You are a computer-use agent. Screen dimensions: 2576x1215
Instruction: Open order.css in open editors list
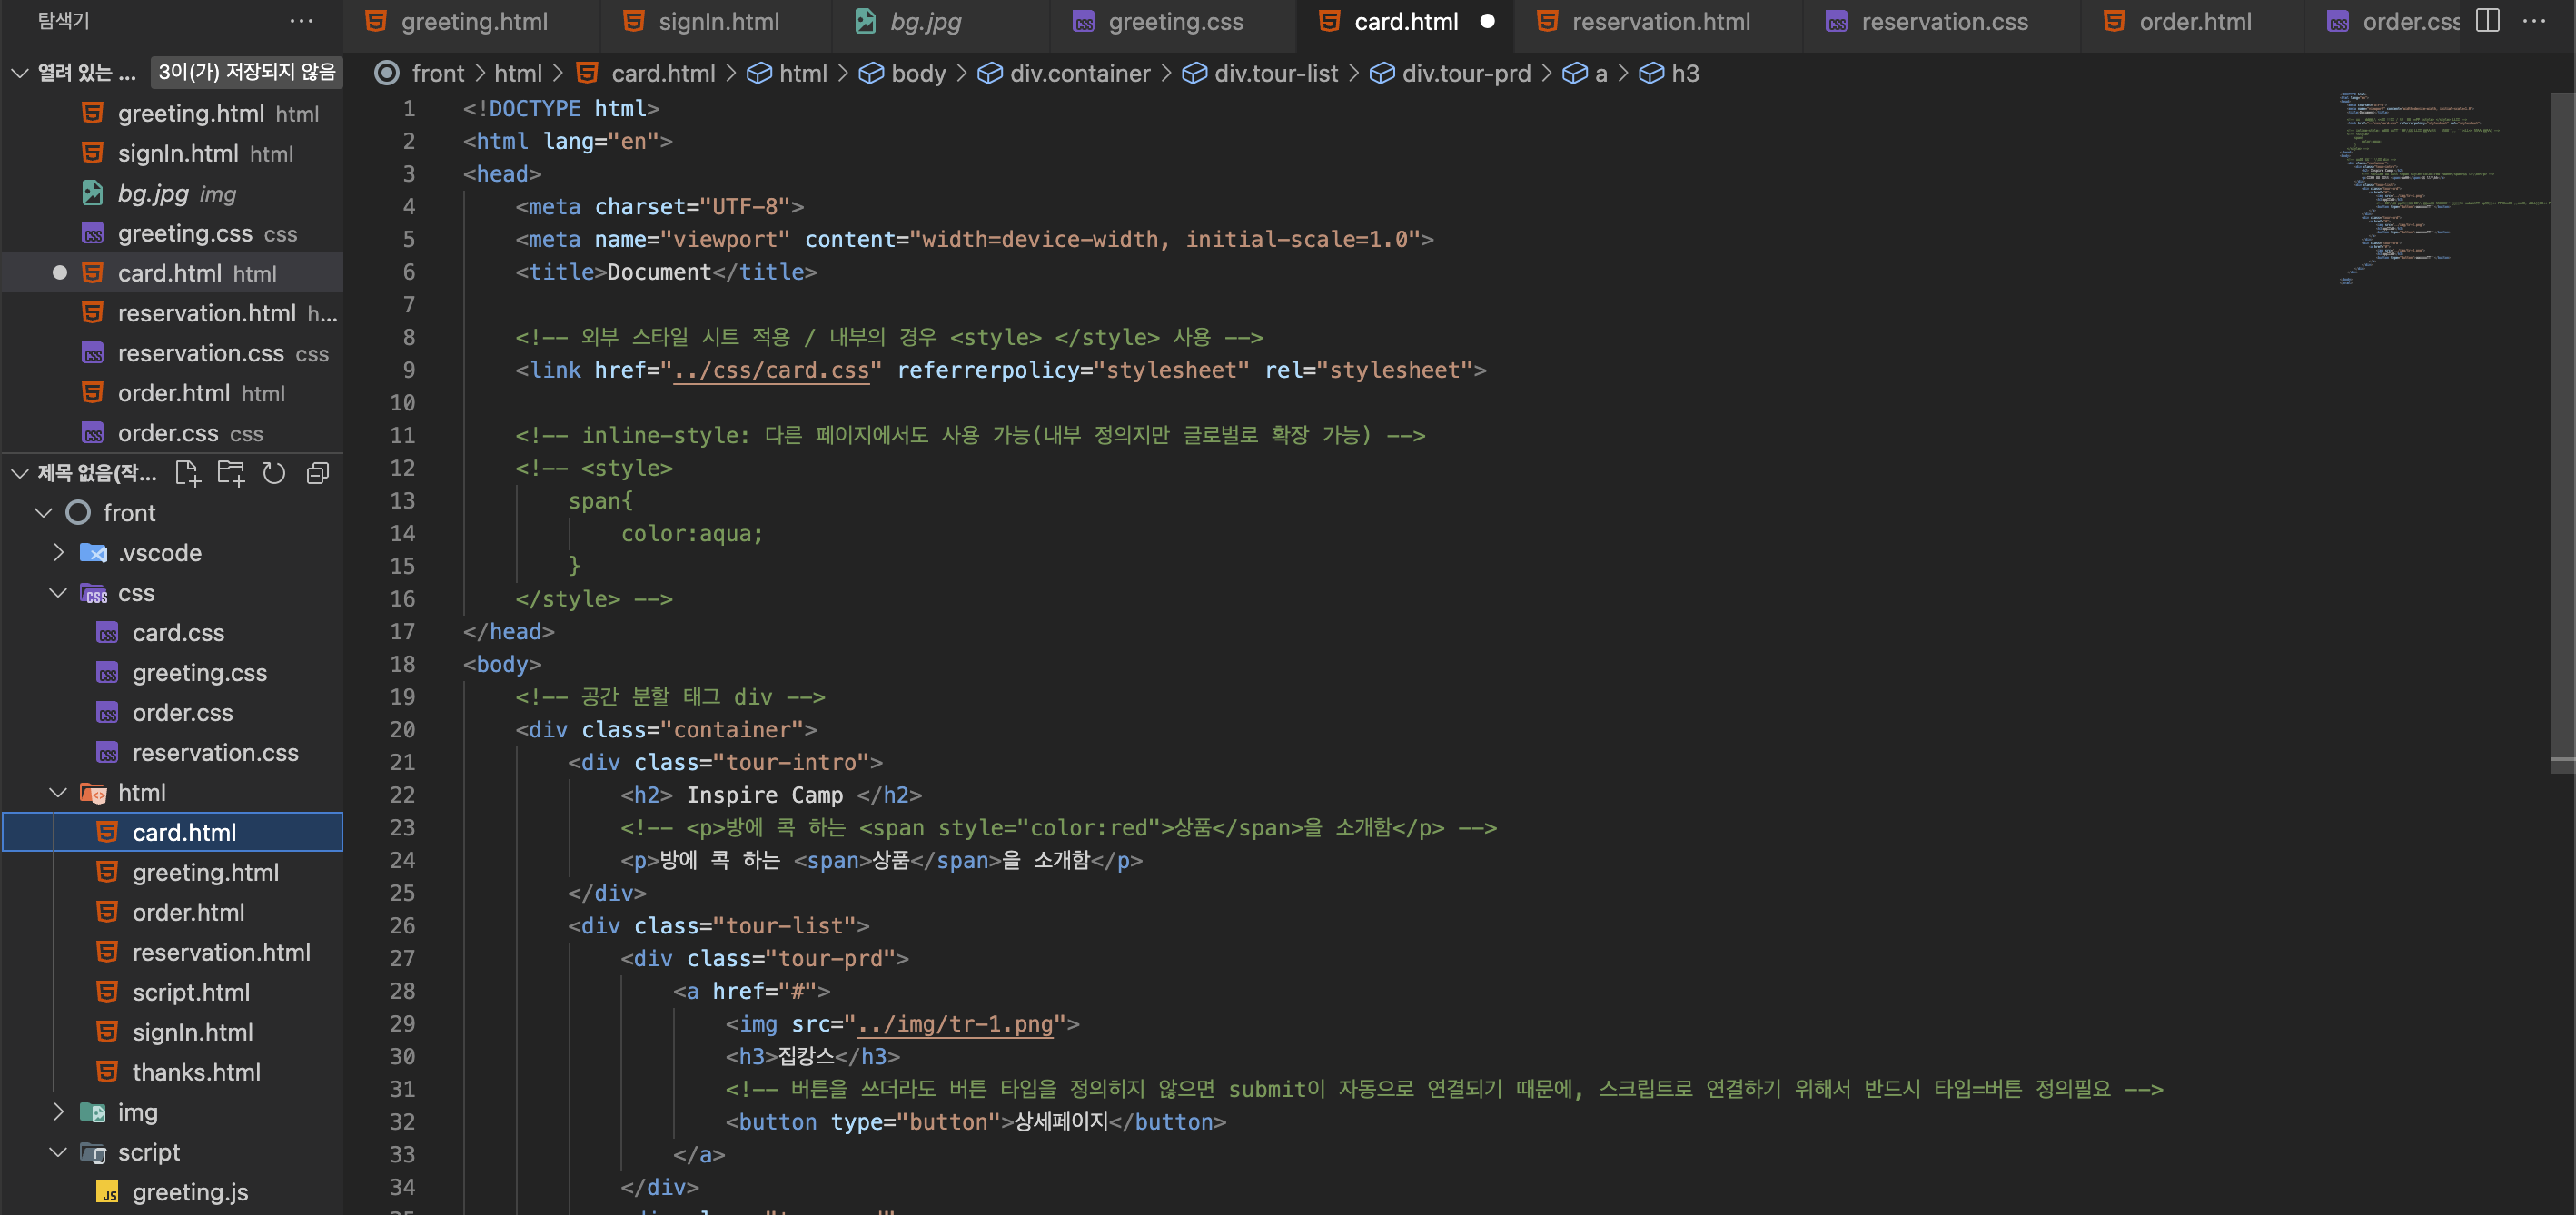pyautogui.click(x=172, y=433)
